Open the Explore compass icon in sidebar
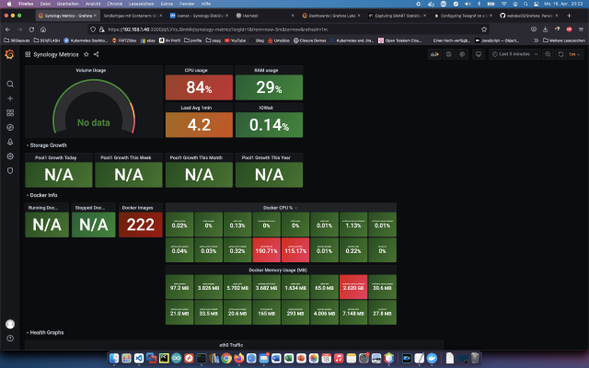 10,127
